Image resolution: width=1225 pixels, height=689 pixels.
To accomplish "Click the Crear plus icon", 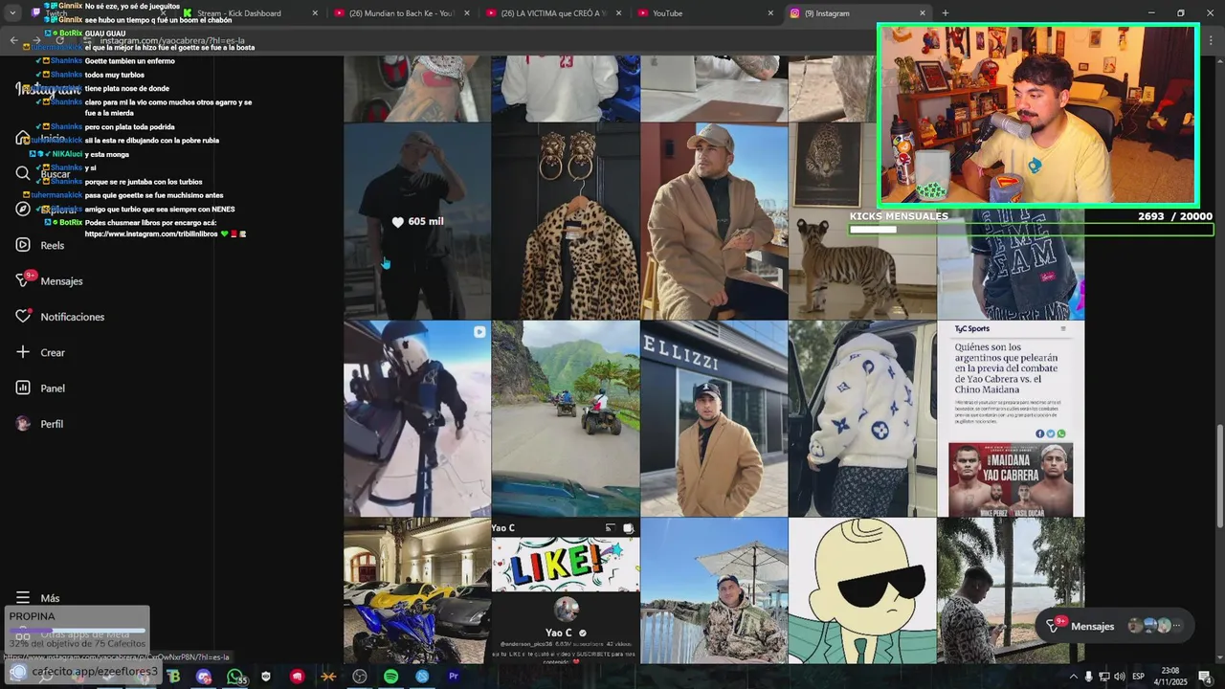I will [23, 352].
